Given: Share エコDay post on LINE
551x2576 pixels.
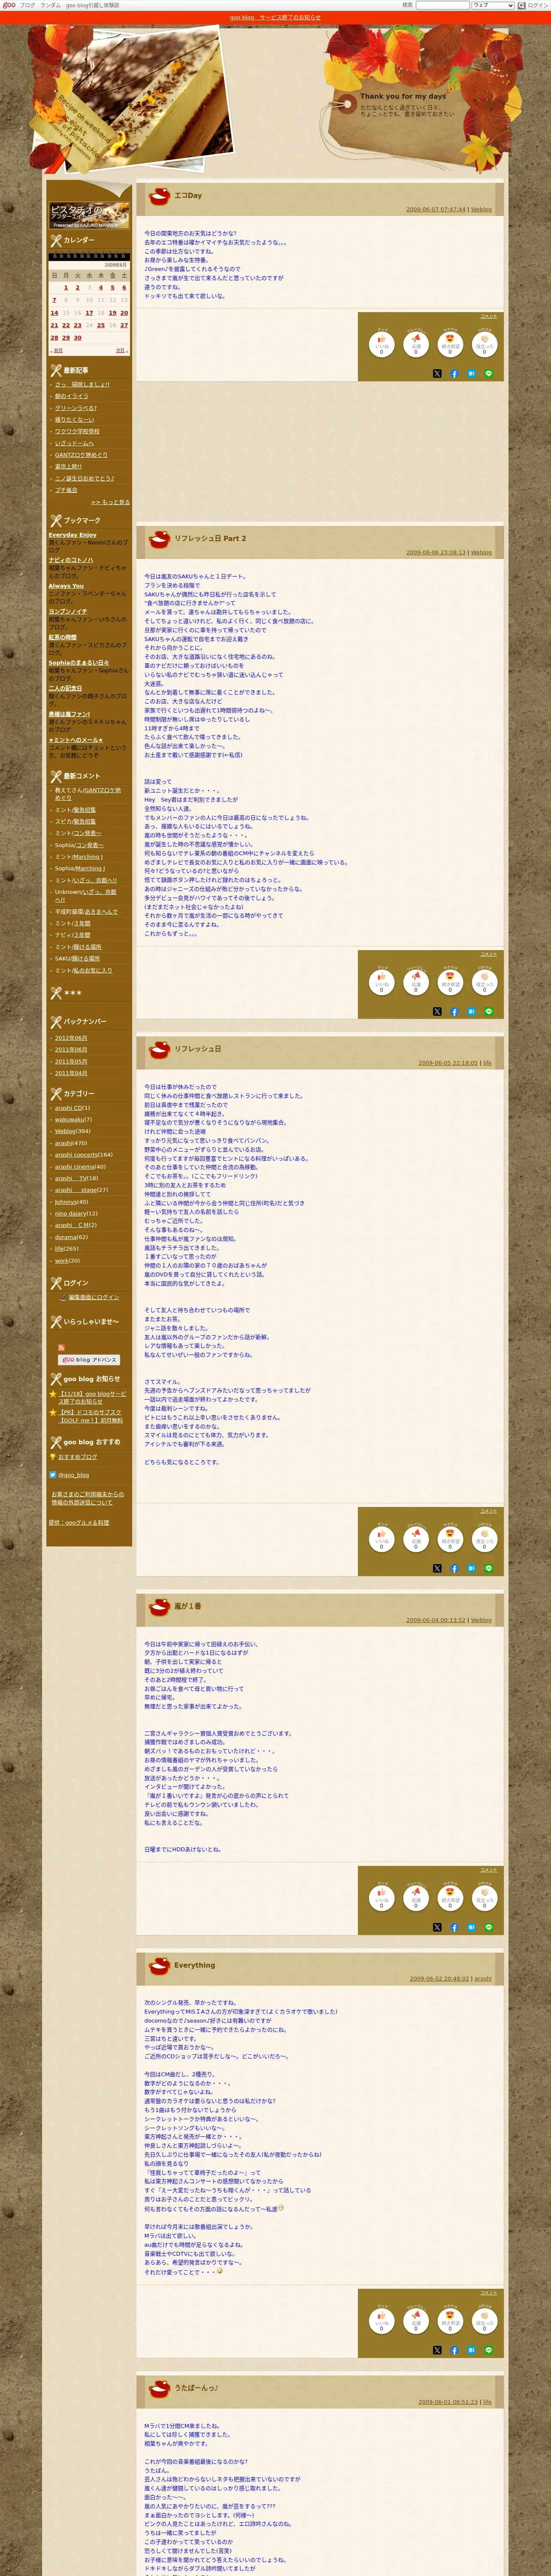Looking at the screenshot, I should 489,373.
